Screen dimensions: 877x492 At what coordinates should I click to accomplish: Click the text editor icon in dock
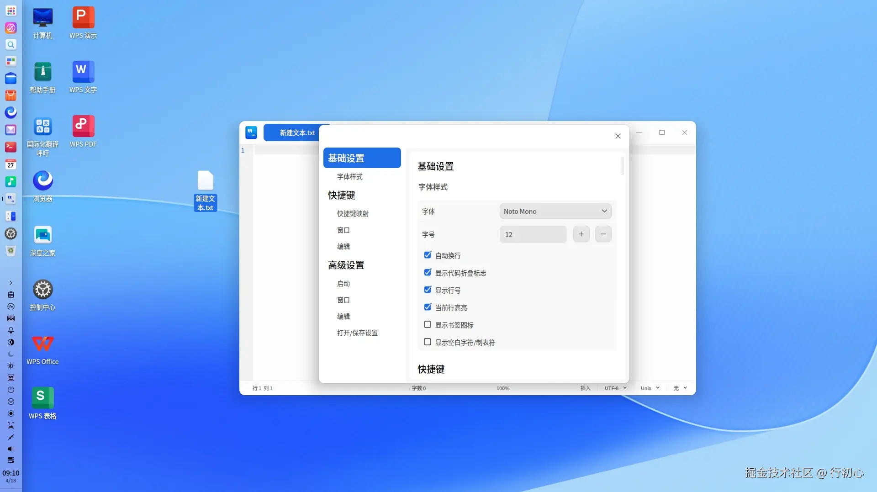click(11, 199)
